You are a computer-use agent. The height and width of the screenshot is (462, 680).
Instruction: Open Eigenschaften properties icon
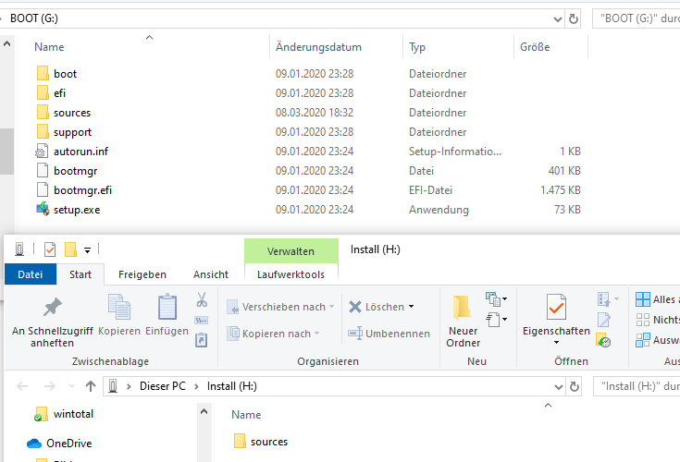click(x=556, y=307)
